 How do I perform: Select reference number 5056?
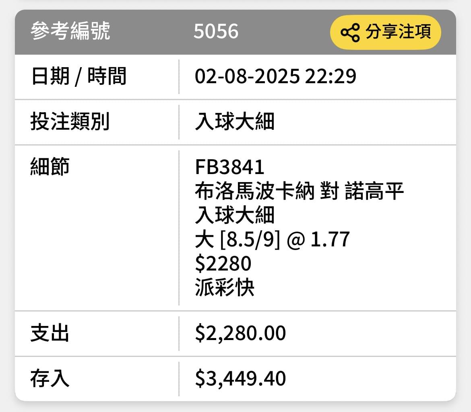pos(216,31)
